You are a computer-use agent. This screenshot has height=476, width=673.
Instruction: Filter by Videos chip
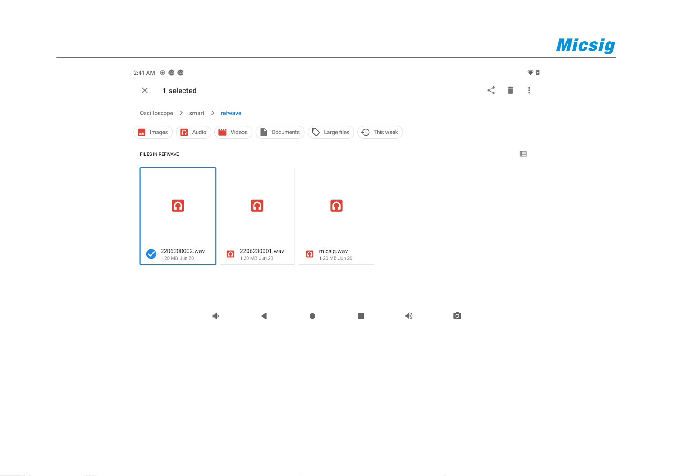click(233, 132)
